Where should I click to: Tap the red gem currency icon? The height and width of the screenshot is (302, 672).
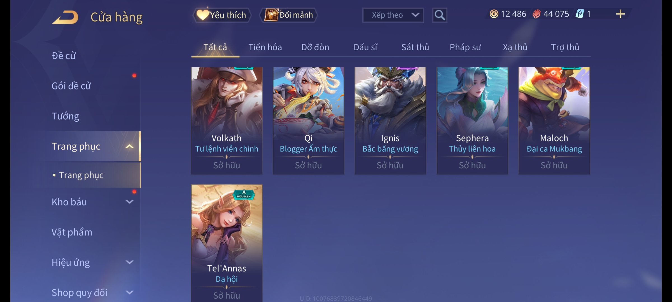(x=536, y=14)
